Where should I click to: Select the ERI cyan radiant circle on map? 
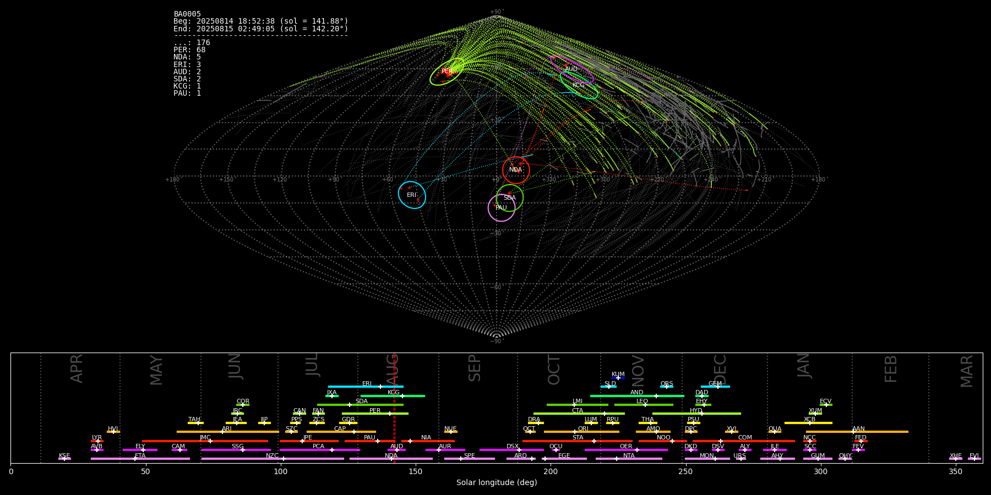412,195
